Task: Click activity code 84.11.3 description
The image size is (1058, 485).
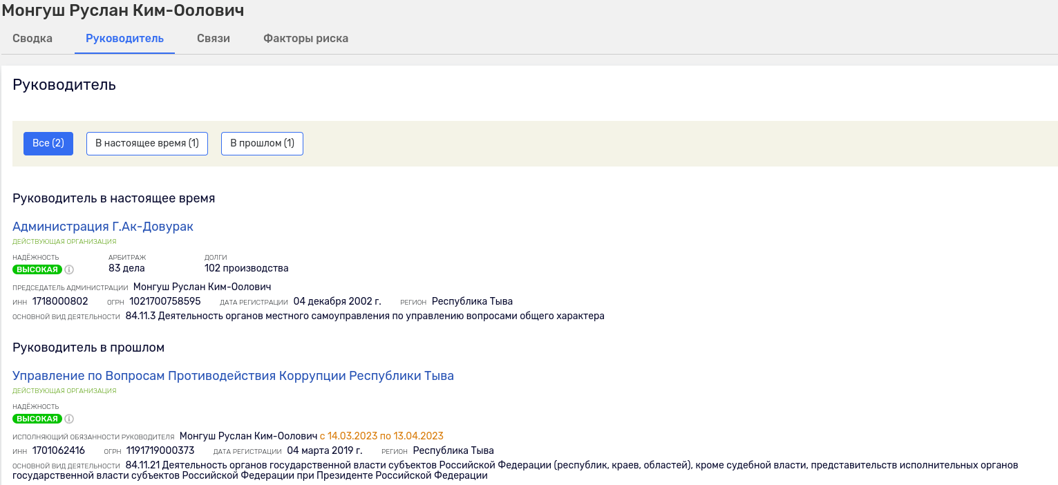Action: click(365, 316)
